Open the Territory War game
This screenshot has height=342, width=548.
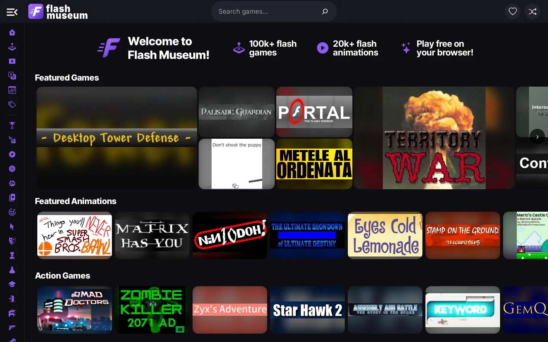click(434, 138)
